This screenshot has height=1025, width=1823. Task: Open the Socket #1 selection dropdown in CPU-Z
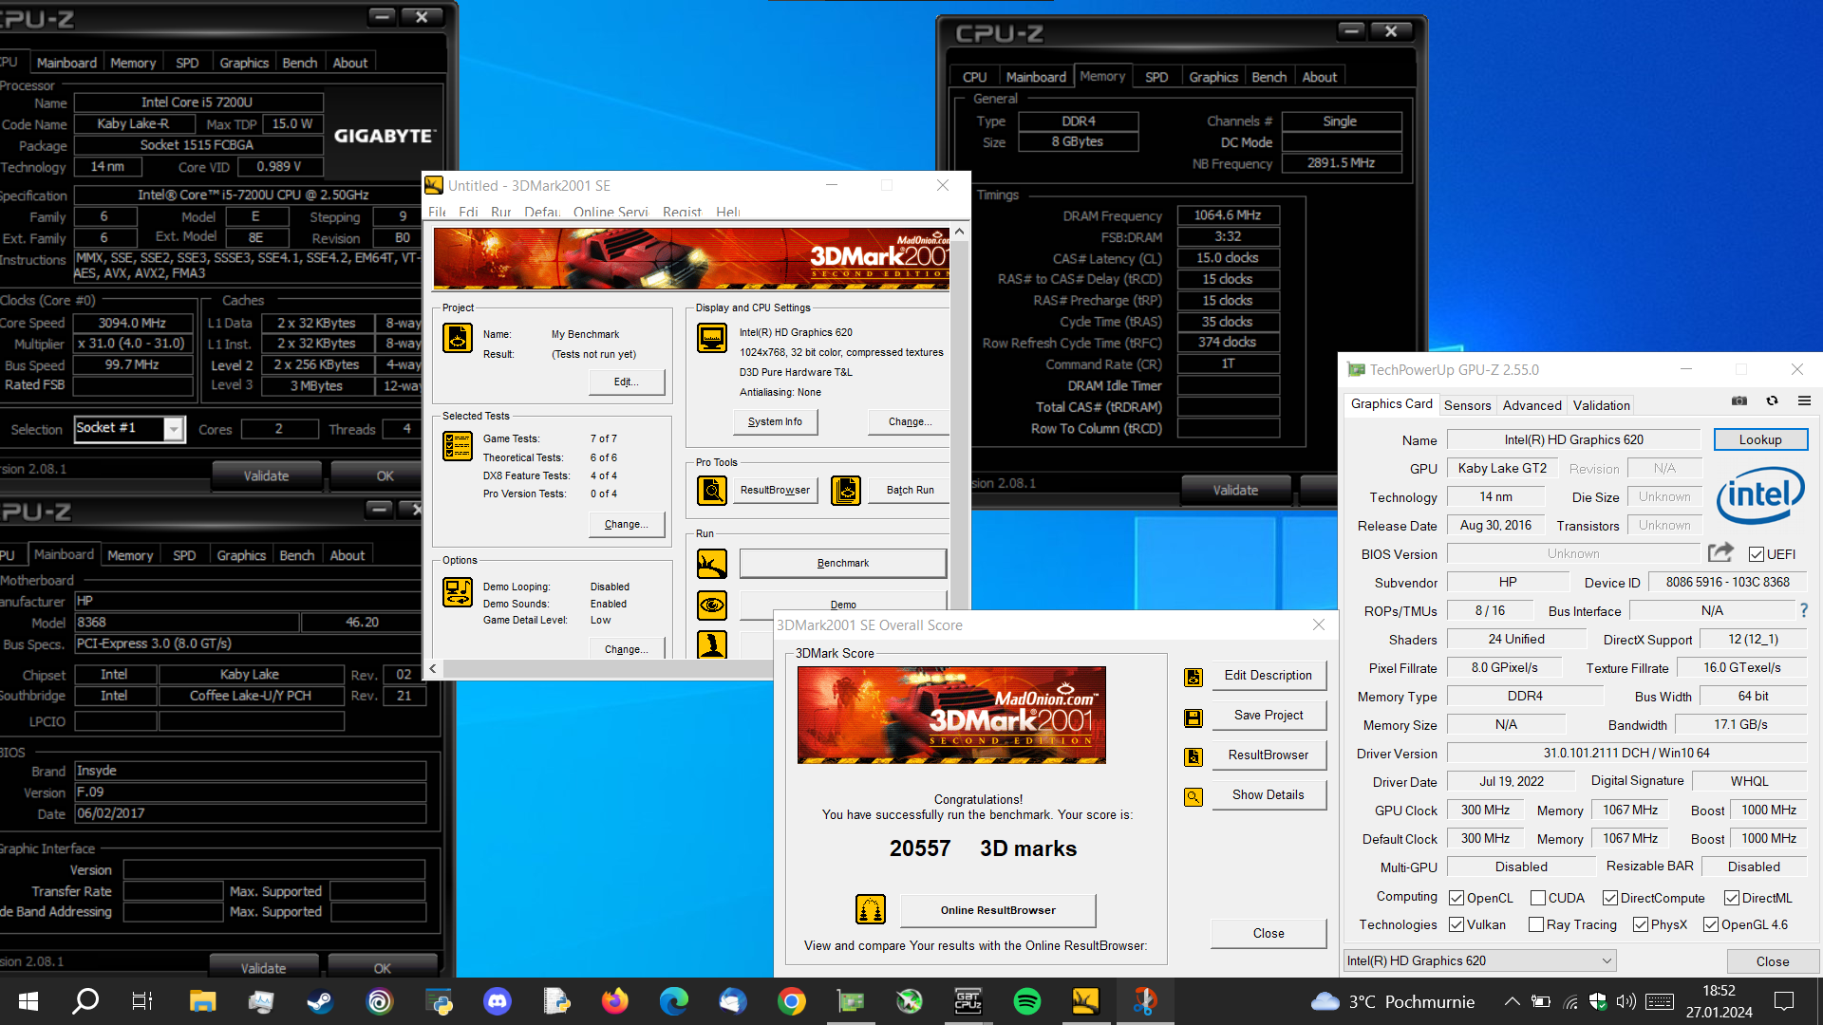click(129, 429)
